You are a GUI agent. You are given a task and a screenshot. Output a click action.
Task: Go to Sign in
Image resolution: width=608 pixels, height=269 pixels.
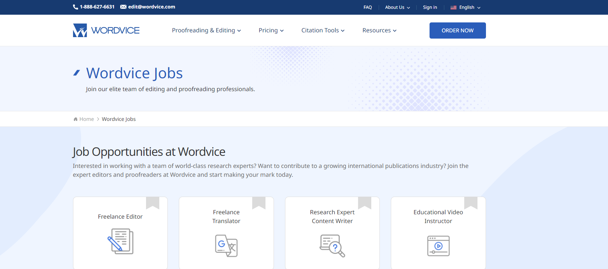coord(430,7)
